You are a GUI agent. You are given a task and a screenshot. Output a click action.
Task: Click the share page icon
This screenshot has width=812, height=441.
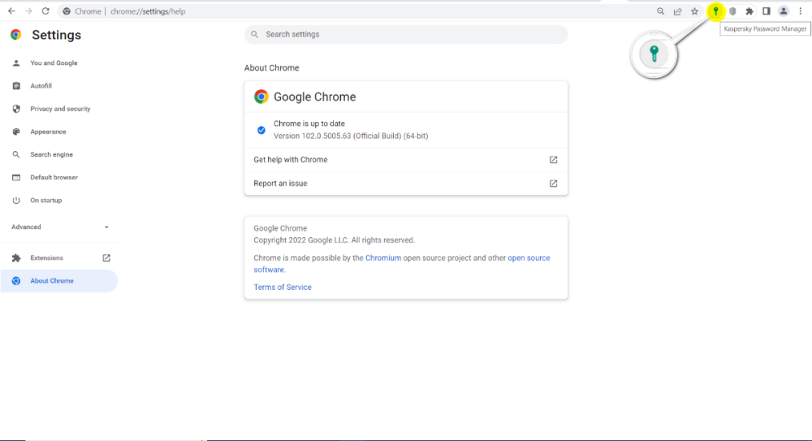point(678,11)
